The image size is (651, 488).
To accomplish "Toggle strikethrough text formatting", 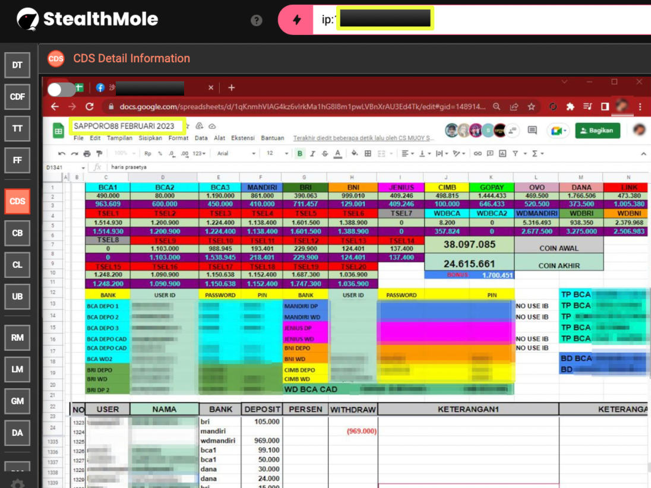I will (x=325, y=153).
